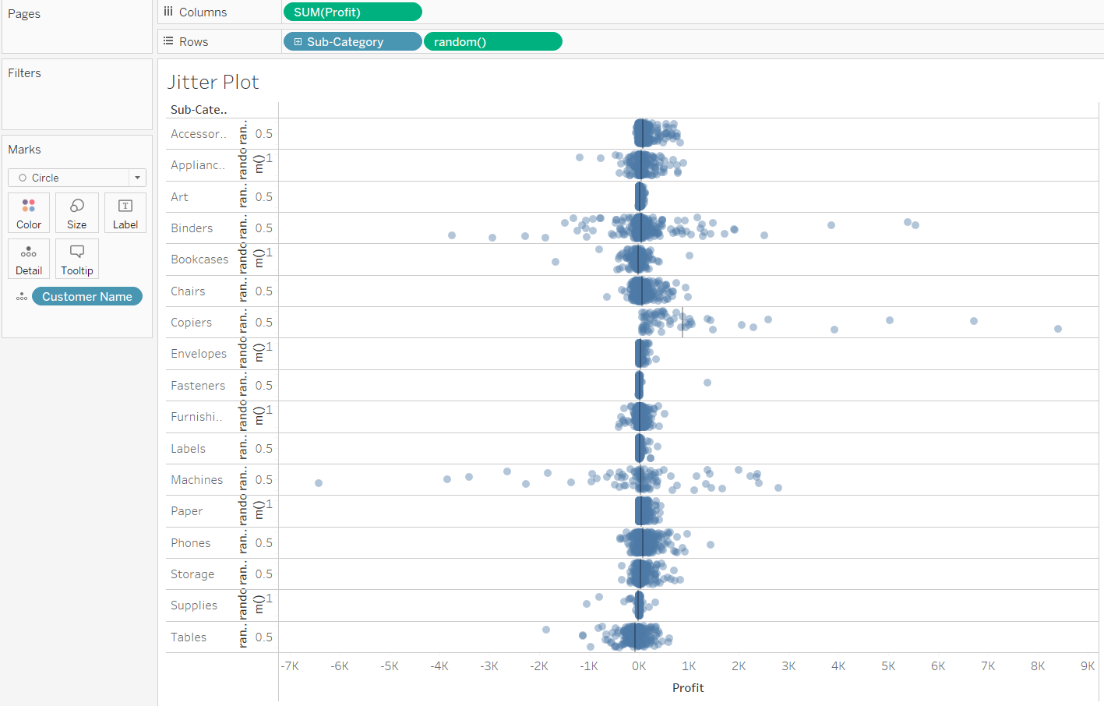Open the Size marks card
The height and width of the screenshot is (706, 1104).
pos(77,213)
